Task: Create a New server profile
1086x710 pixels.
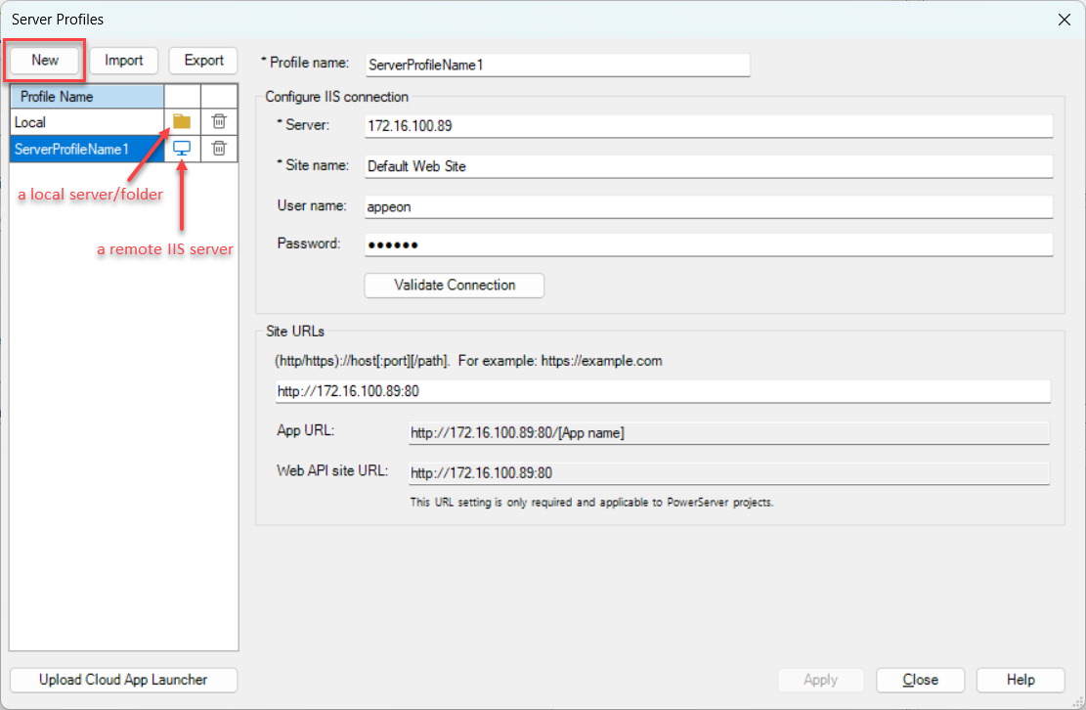Action: point(45,60)
